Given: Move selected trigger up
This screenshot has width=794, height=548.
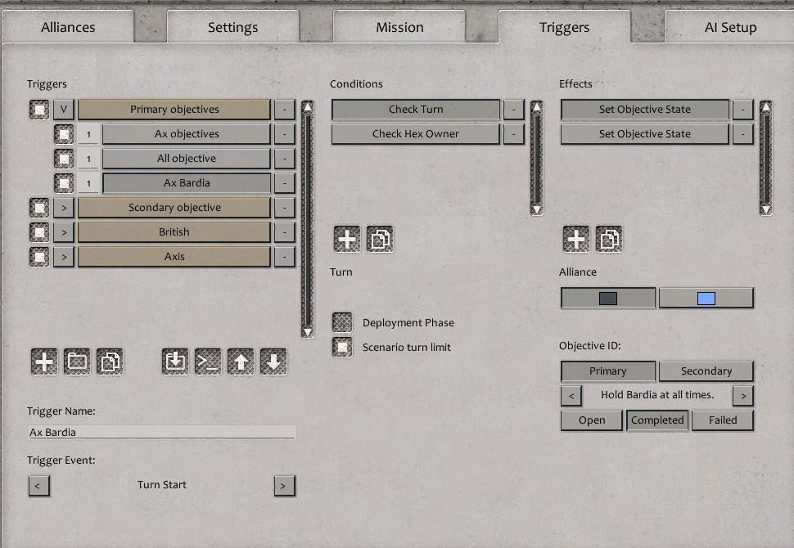Looking at the screenshot, I should pyautogui.click(x=241, y=362).
